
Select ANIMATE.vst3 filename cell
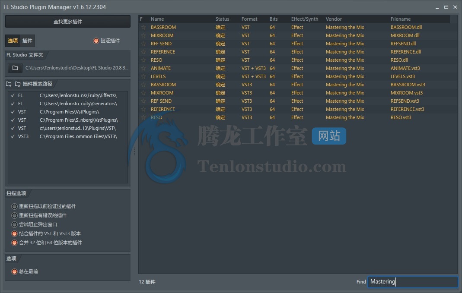point(405,69)
